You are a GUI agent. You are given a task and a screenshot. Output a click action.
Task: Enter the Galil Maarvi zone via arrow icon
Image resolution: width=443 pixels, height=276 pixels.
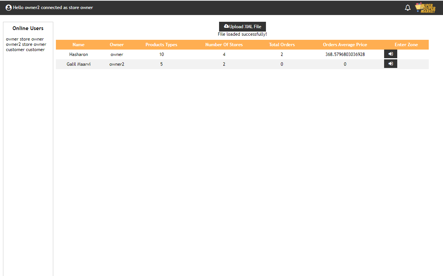pyautogui.click(x=390, y=64)
